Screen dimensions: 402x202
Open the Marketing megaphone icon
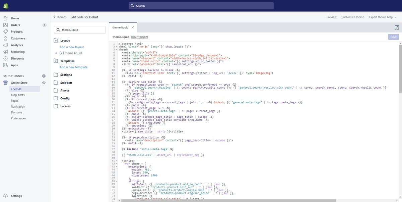click(x=5, y=52)
